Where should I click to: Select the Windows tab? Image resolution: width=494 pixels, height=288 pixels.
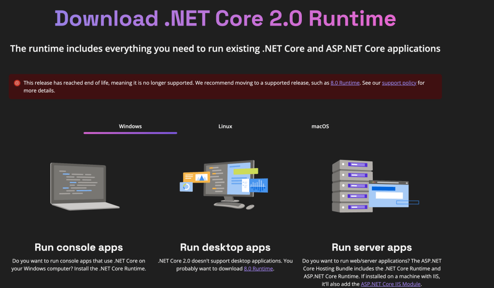point(130,127)
